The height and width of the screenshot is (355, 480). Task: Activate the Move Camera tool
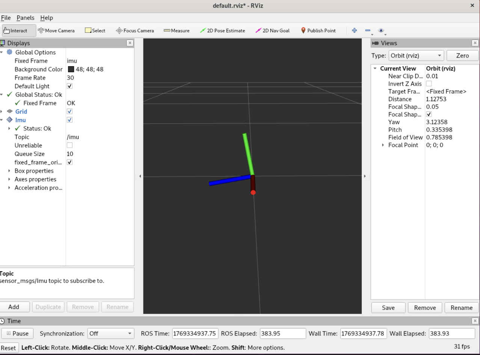[x=56, y=30]
